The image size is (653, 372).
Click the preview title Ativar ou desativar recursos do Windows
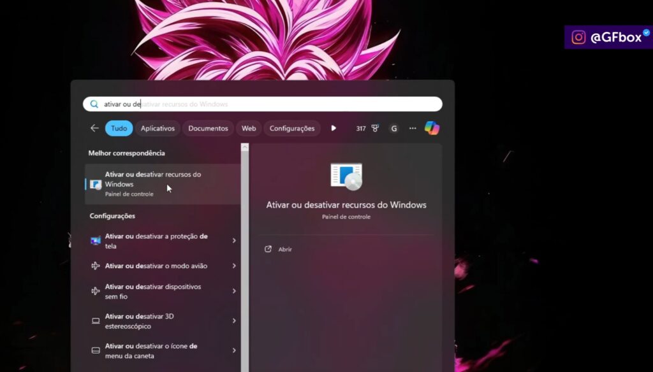(x=346, y=204)
